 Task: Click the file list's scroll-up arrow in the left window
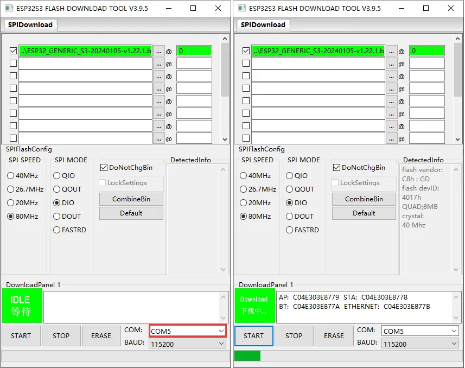tap(225, 39)
